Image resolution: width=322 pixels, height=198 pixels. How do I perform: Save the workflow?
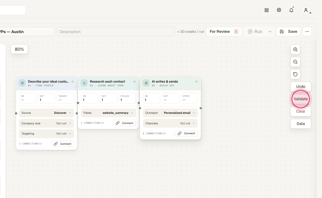pos(288,32)
